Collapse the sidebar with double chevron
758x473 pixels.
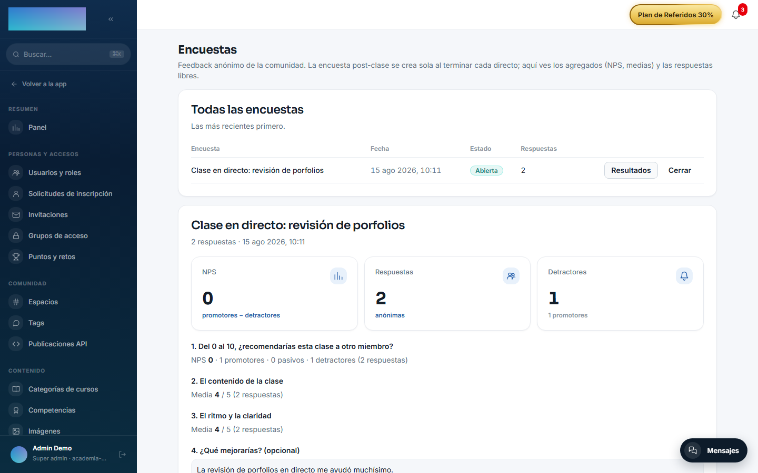click(111, 19)
